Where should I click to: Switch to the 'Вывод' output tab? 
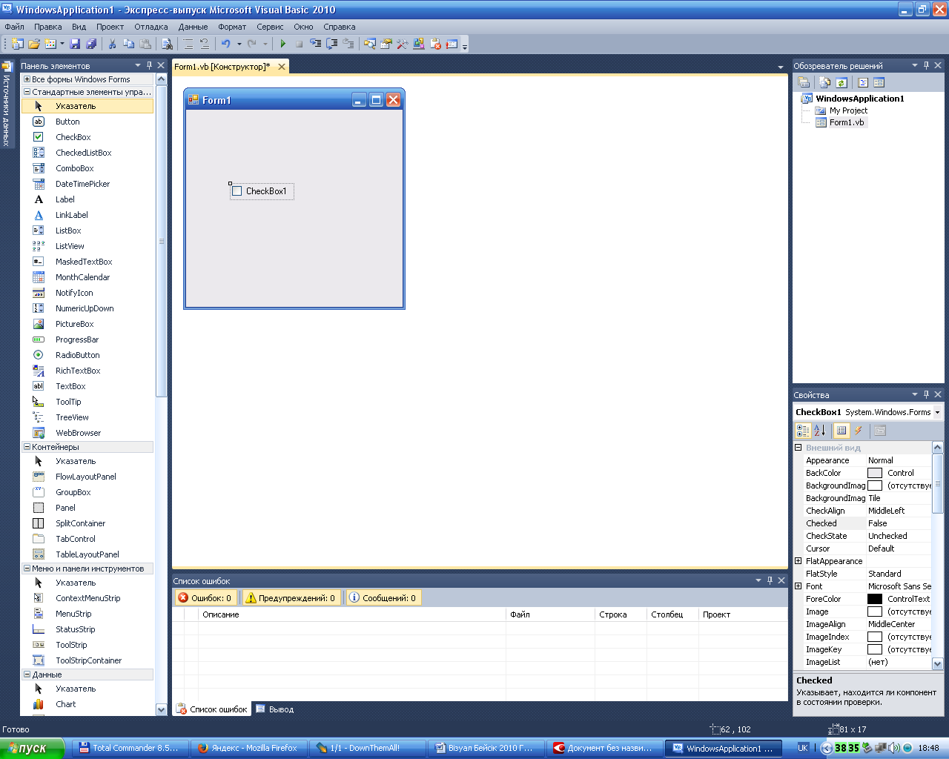(275, 709)
